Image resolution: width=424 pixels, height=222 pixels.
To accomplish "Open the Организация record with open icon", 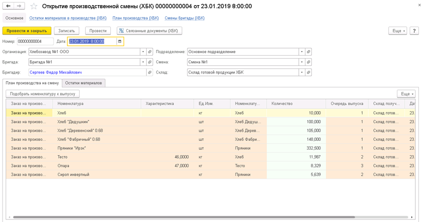I will (x=150, y=52).
